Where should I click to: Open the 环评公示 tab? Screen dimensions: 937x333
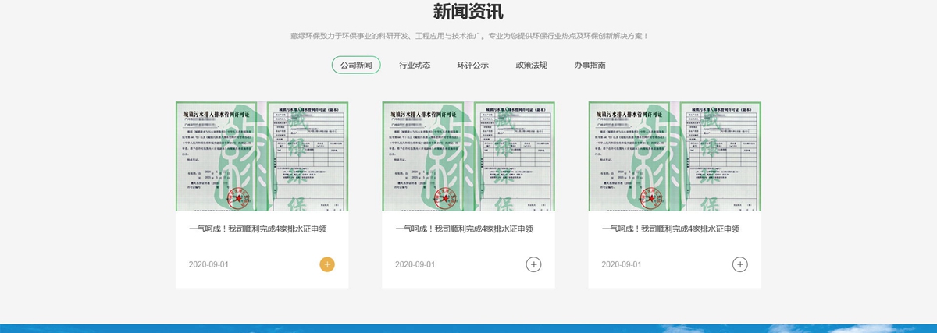pos(473,65)
